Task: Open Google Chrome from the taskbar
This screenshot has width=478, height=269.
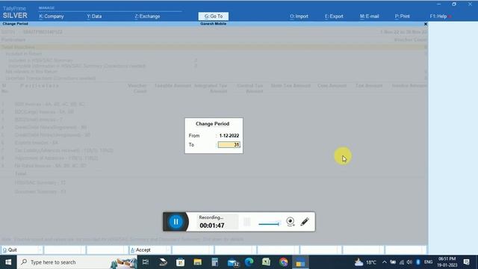Action: pyautogui.click(x=284, y=262)
